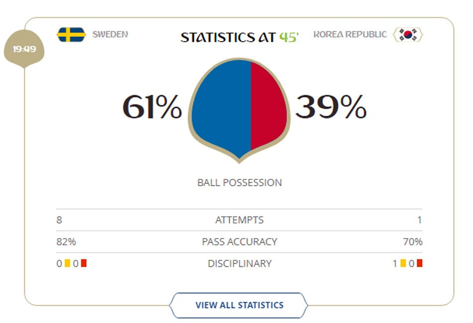Image resolution: width=473 pixels, height=323 pixels.
Task: Select the Sweden team name
Action: [110, 35]
